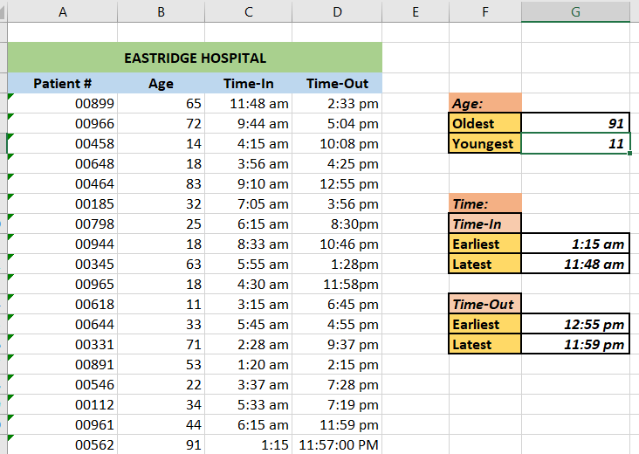Click the fill handle of the Youngest value cell

point(629,154)
